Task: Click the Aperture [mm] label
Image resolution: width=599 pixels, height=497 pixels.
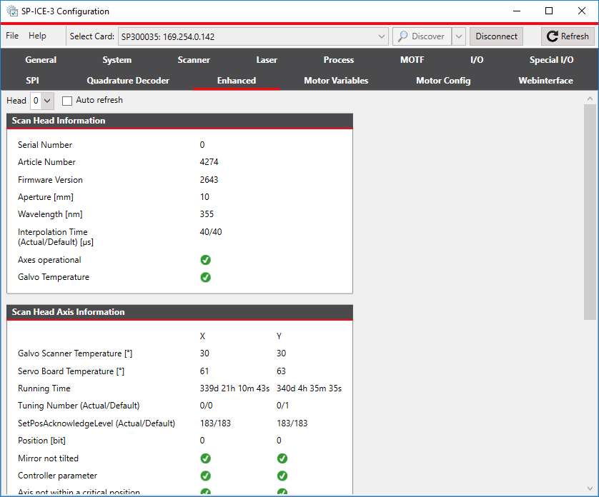Action: [46, 197]
